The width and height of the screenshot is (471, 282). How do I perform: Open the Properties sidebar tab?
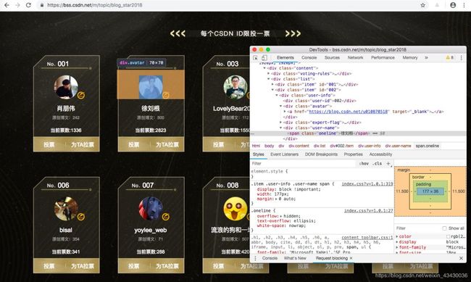pyautogui.click(x=354, y=154)
